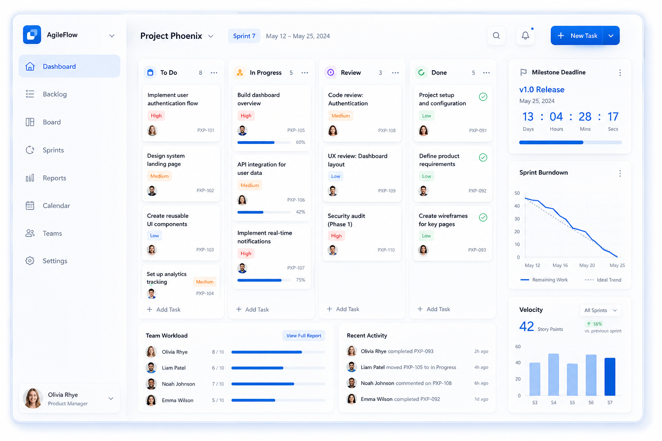
Task: Click the S7 velocity bar
Action: pos(610,376)
